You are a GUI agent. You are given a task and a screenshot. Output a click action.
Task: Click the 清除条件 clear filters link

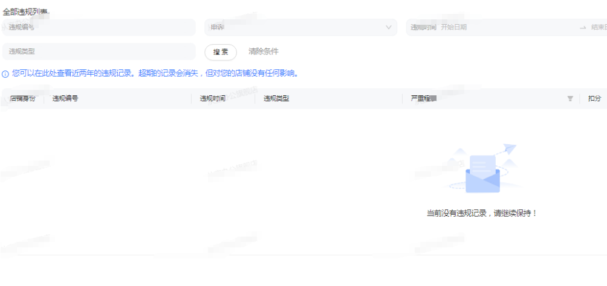point(264,52)
